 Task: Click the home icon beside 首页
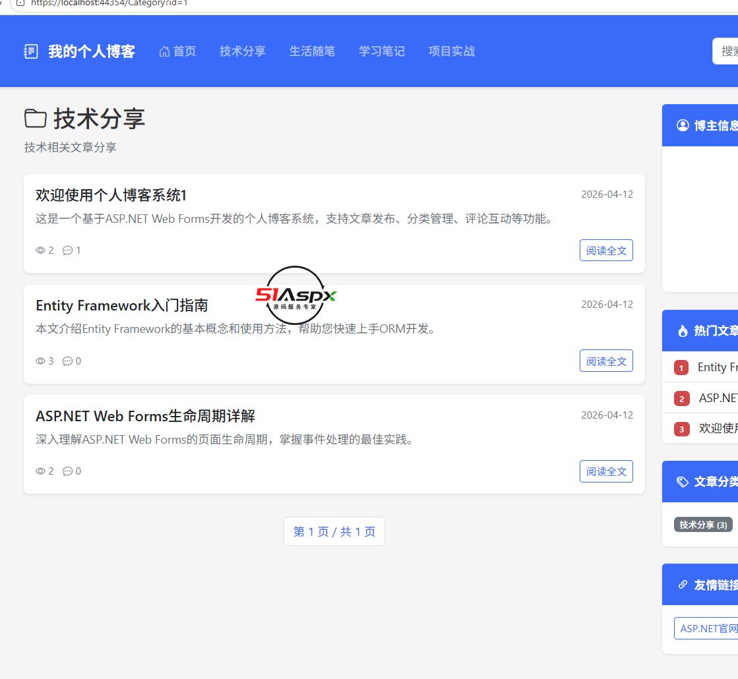pos(164,51)
